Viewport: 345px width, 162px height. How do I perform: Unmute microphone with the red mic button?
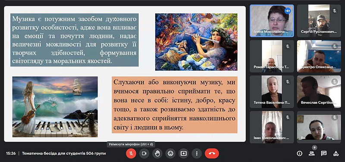(x=131, y=153)
